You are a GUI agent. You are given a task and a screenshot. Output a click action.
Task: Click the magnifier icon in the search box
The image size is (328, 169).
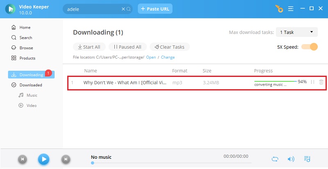point(129,9)
